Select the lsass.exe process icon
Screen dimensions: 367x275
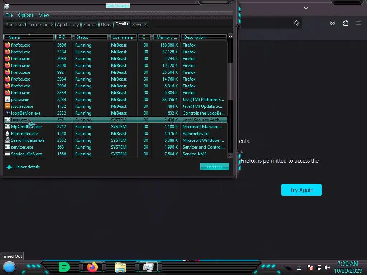click(8, 120)
